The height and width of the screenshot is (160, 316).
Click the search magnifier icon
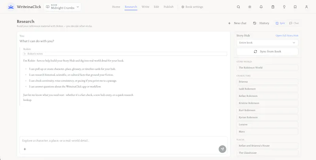239,7
